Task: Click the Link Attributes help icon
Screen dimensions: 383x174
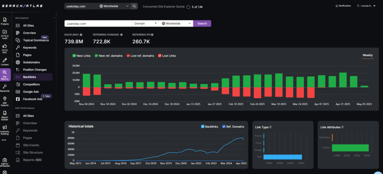Action: pyautogui.click(x=343, y=127)
